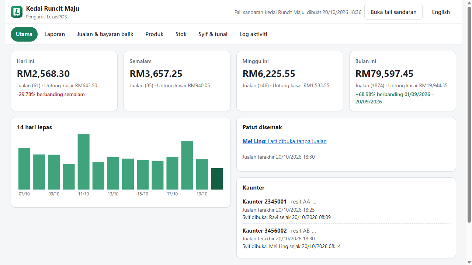The image size is (472, 265).
Task: Select the Stok tab
Action: click(x=181, y=34)
